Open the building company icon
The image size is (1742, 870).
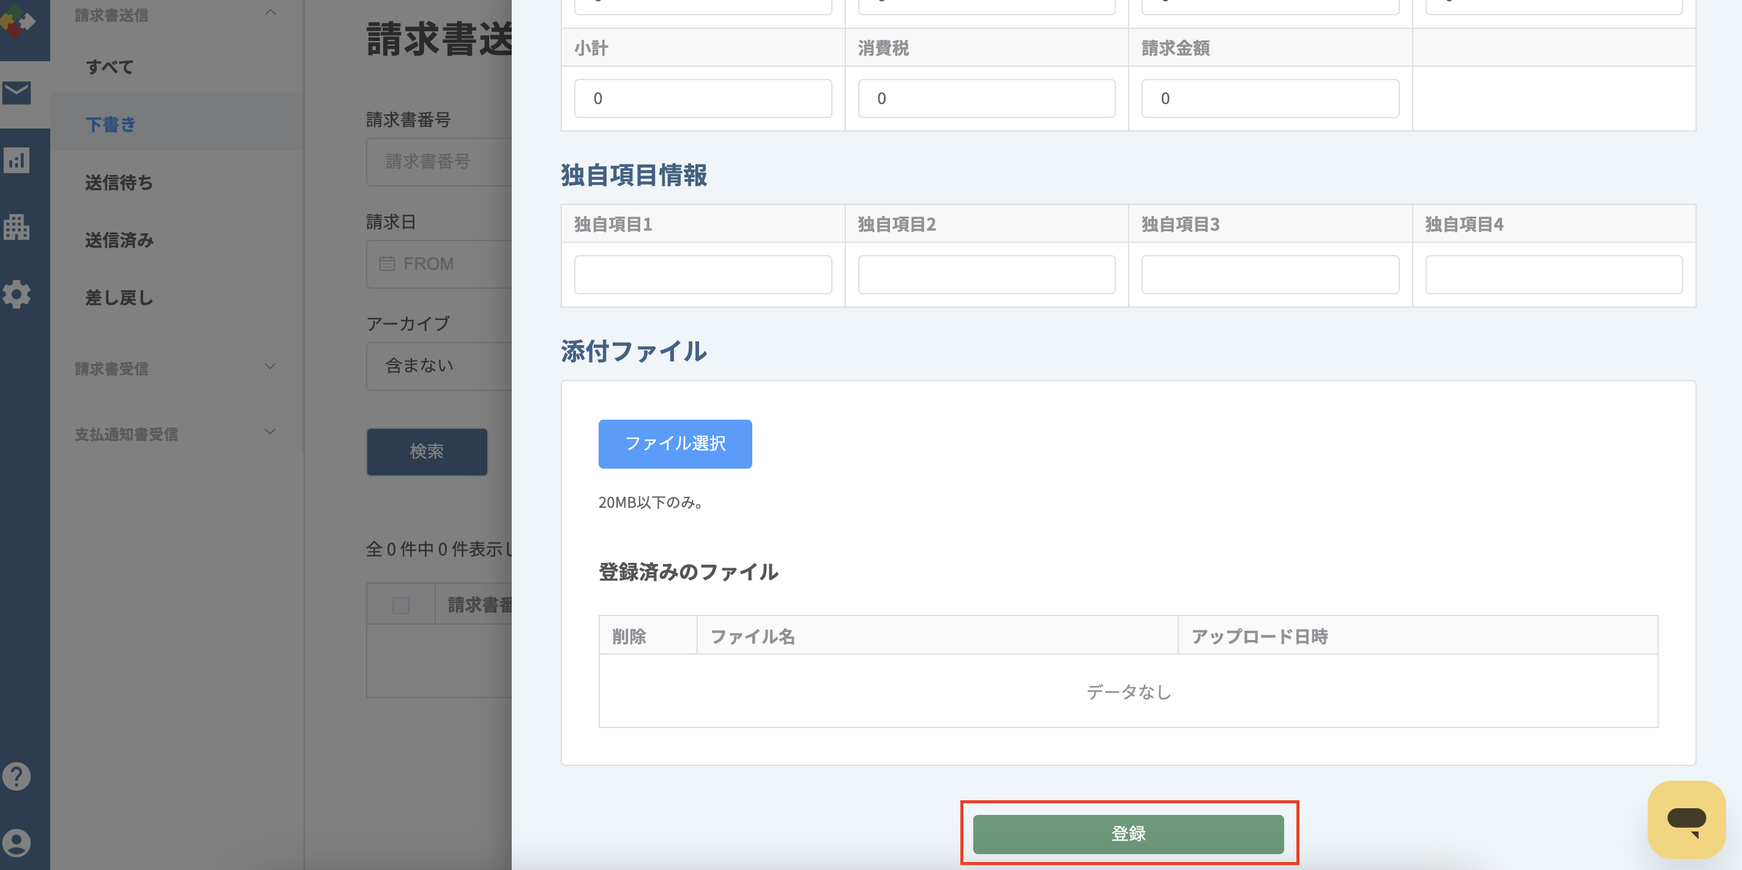click(17, 227)
